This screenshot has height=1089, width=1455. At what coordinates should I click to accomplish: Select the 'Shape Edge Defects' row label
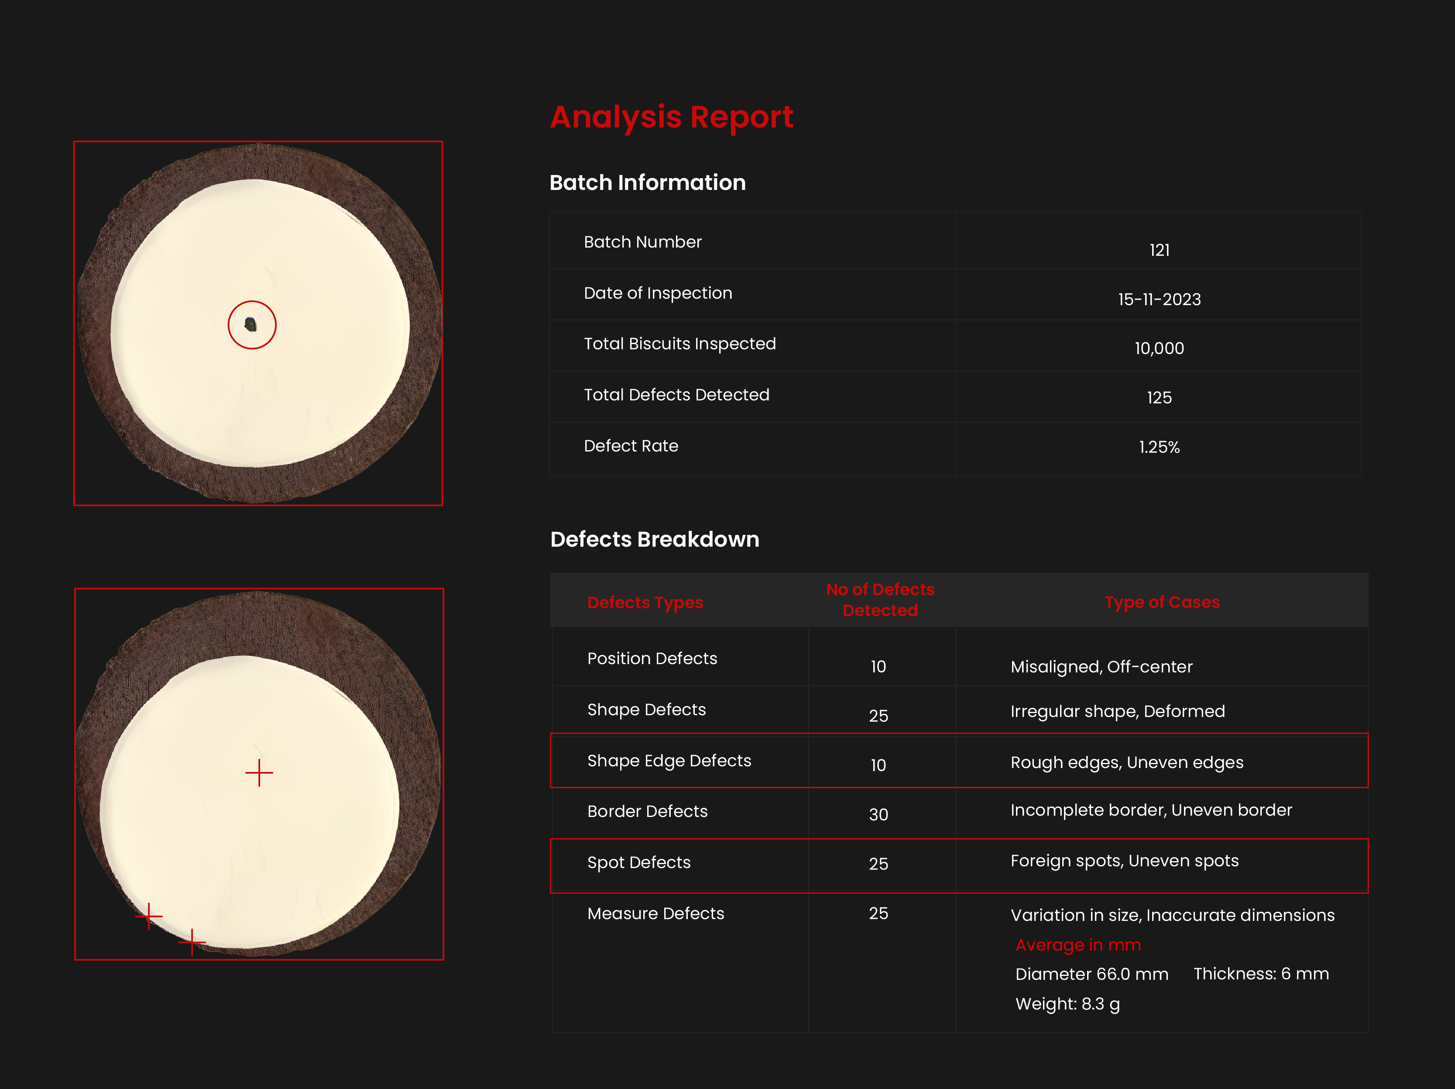pos(669,761)
